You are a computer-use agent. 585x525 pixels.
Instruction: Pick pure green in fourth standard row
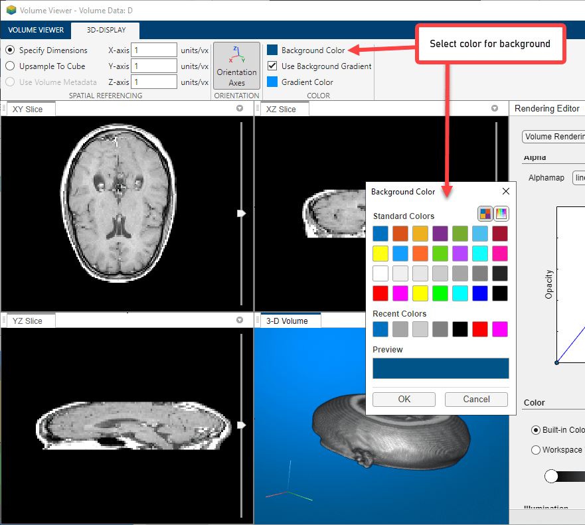click(440, 293)
